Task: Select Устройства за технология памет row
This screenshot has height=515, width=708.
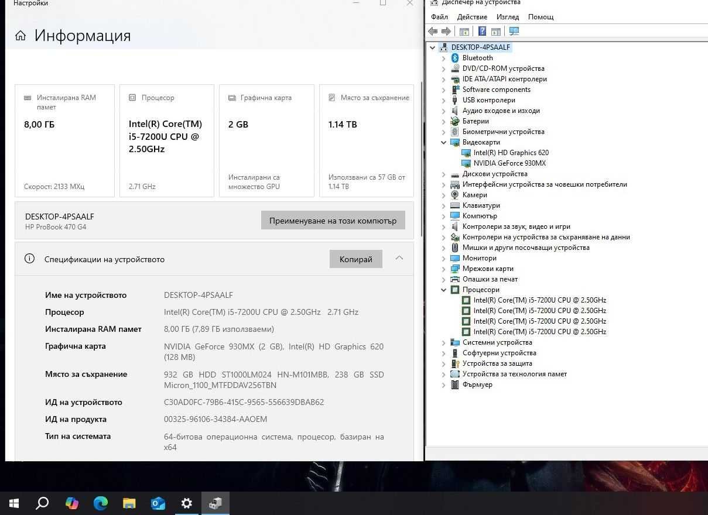Action: click(508, 374)
